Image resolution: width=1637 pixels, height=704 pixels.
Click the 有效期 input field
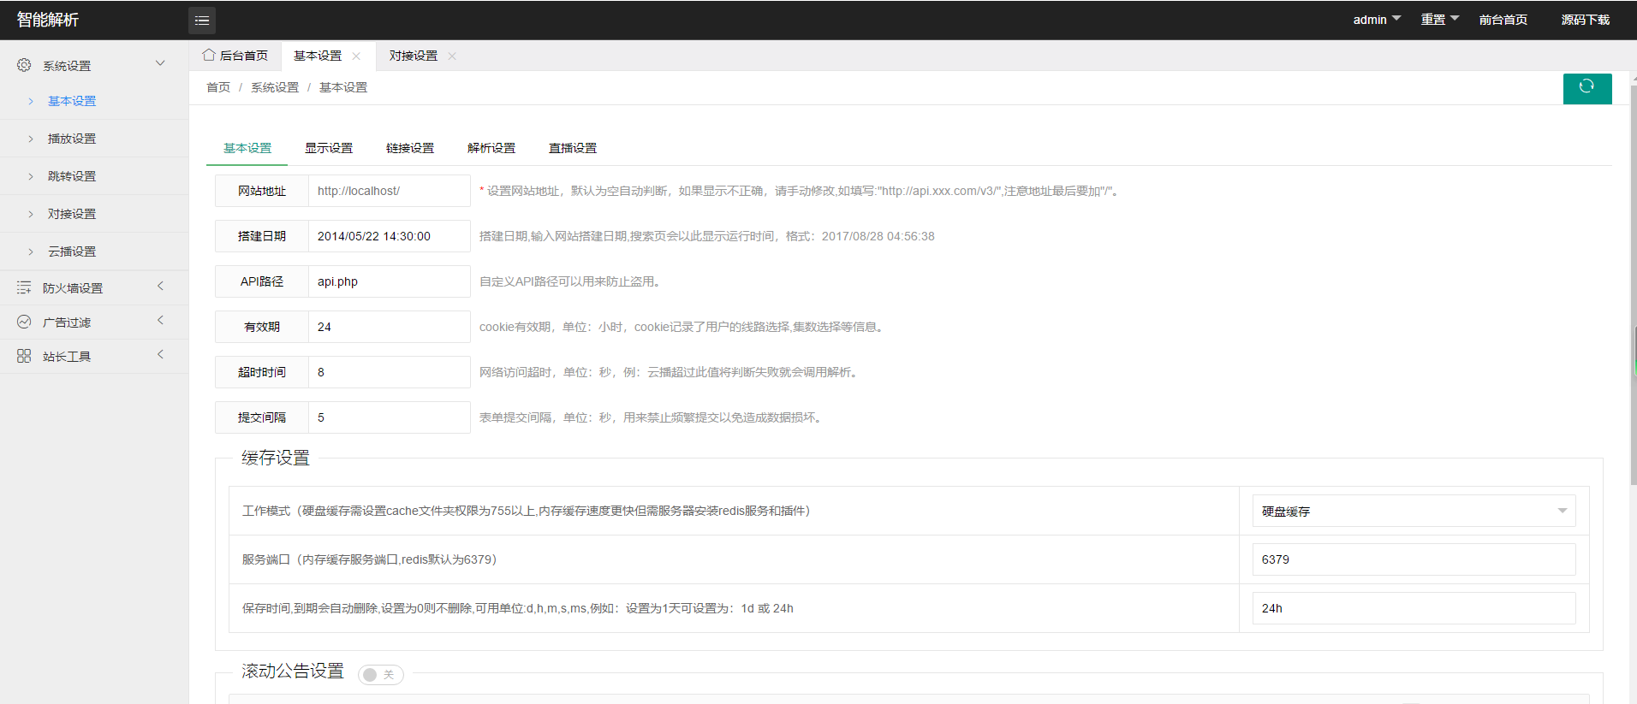(390, 327)
